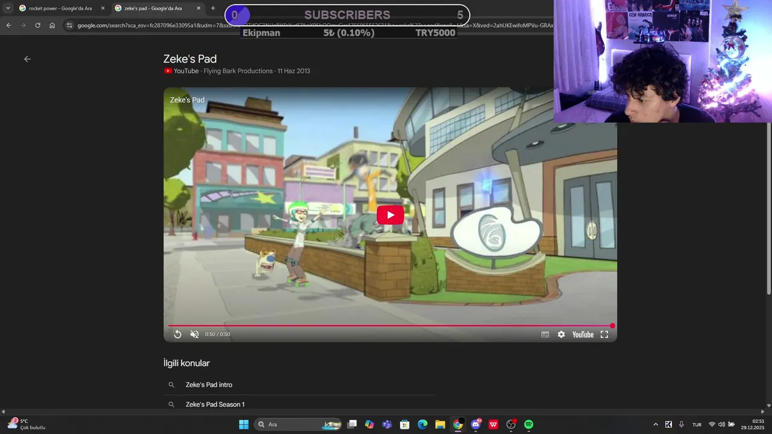
Task: Switch the TUR keyboard language
Action: coord(697,424)
